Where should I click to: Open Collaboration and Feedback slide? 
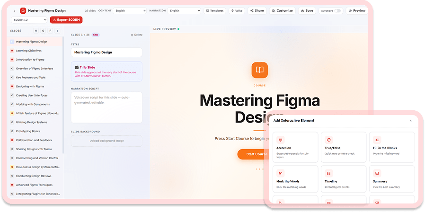(x=35, y=140)
